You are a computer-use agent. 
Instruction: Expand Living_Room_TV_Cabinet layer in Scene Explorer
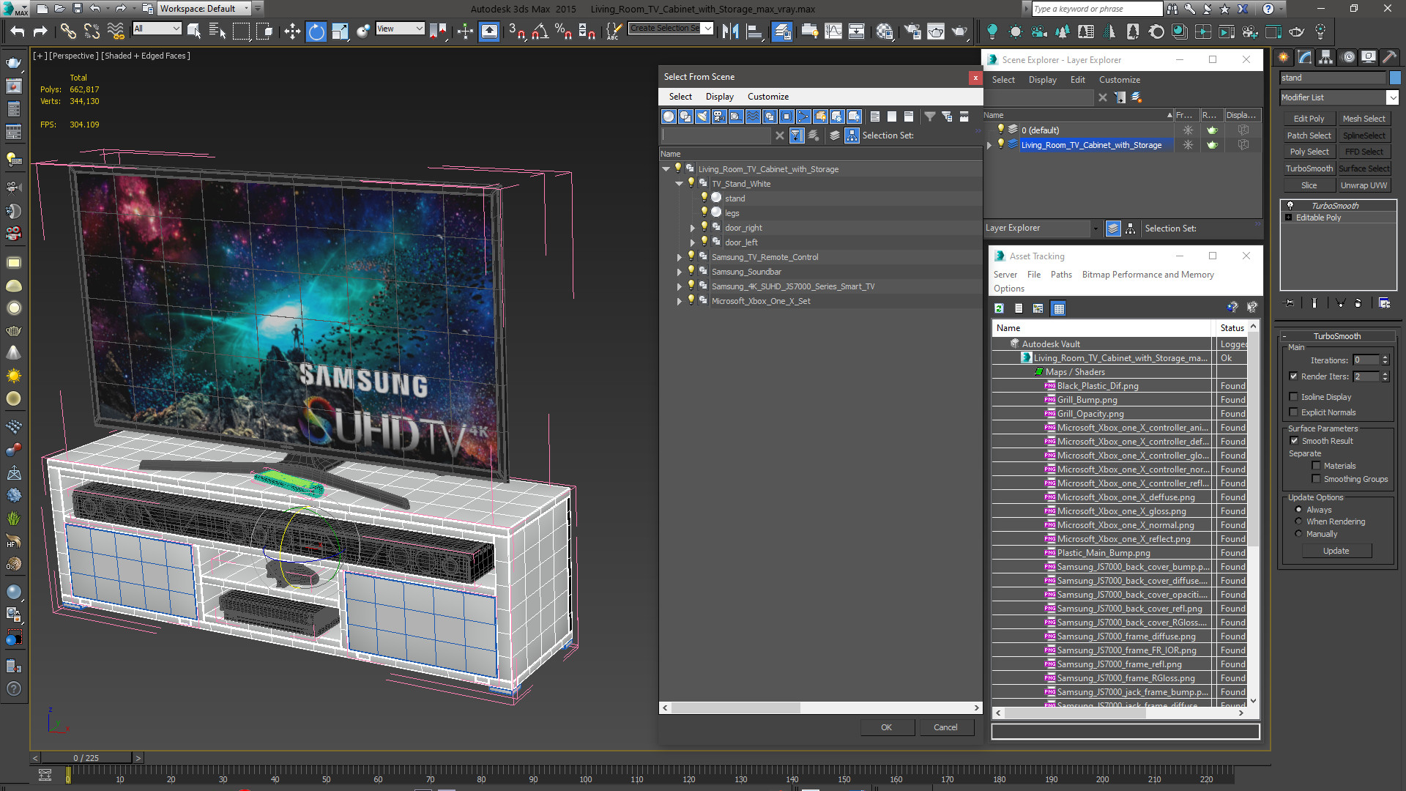tap(989, 145)
